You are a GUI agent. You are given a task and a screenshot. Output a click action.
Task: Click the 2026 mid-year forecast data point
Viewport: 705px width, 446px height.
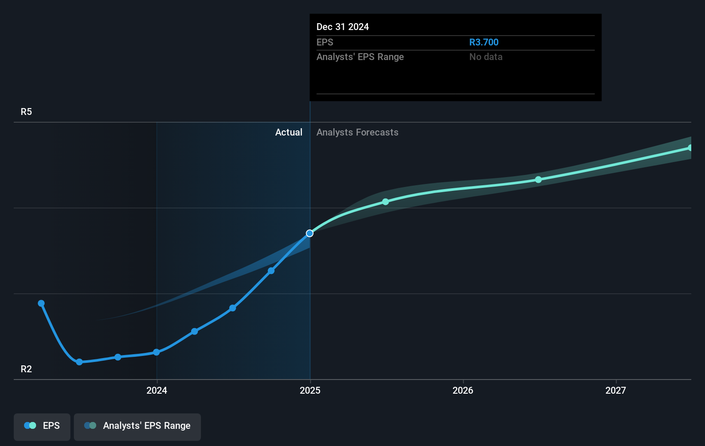(x=538, y=180)
